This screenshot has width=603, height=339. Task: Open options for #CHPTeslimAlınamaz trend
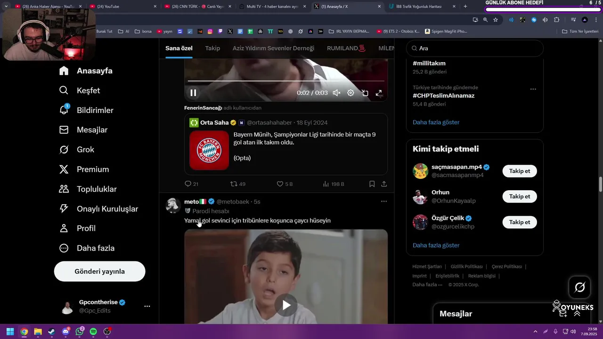point(533,89)
